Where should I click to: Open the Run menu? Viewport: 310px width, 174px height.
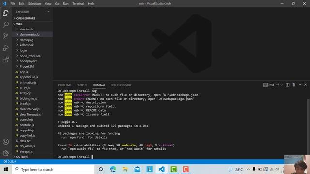[x=66, y=4]
